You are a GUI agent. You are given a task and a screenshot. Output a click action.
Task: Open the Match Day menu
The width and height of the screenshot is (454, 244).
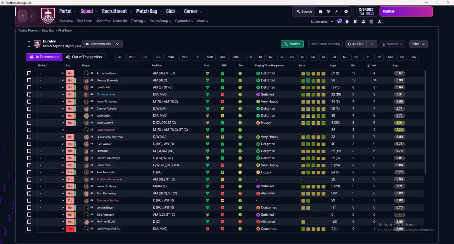[149, 11]
